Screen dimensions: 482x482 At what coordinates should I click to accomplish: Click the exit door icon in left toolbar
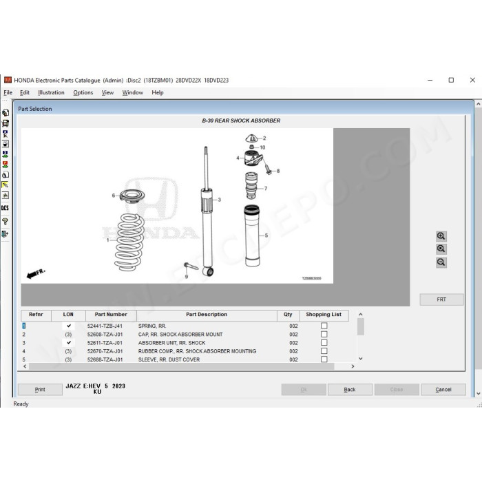[6, 234]
